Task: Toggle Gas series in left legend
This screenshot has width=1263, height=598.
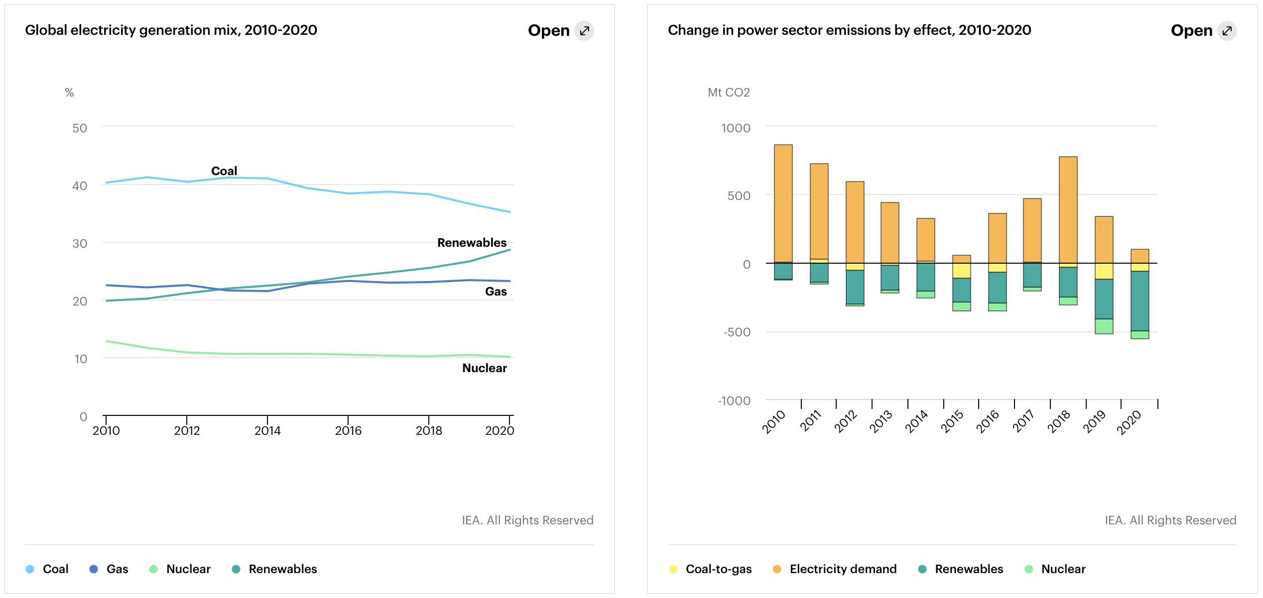Action: pyautogui.click(x=117, y=569)
